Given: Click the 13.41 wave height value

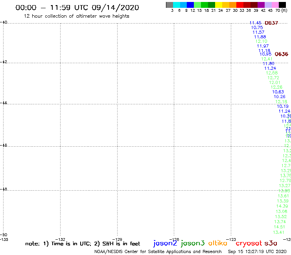Looking at the screenshot, I should point(278,232).
